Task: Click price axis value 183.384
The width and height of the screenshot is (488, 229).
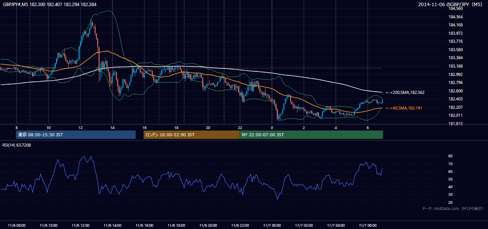Action: pos(455,58)
